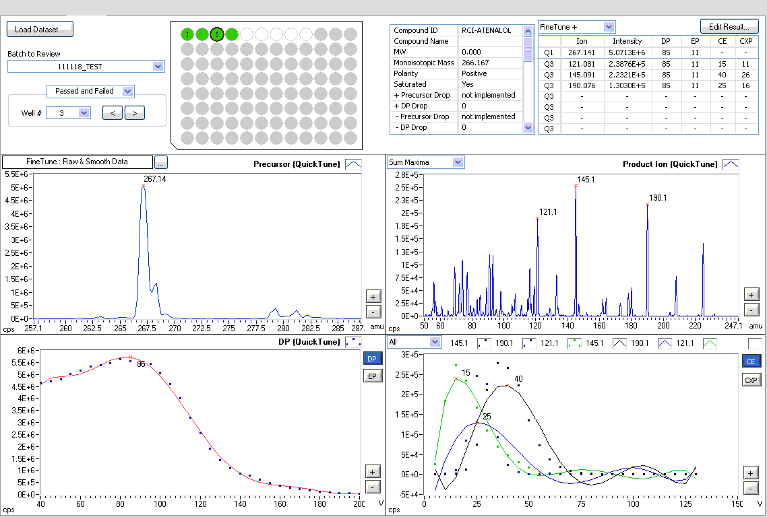Zoom out the Precursor plot with - button
Viewport: 767px width, 517px height.
click(373, 312)
